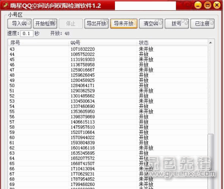Screen dimensions: 224x189
Task: Click the list scrollbar thumb
Action: [211, 161]
